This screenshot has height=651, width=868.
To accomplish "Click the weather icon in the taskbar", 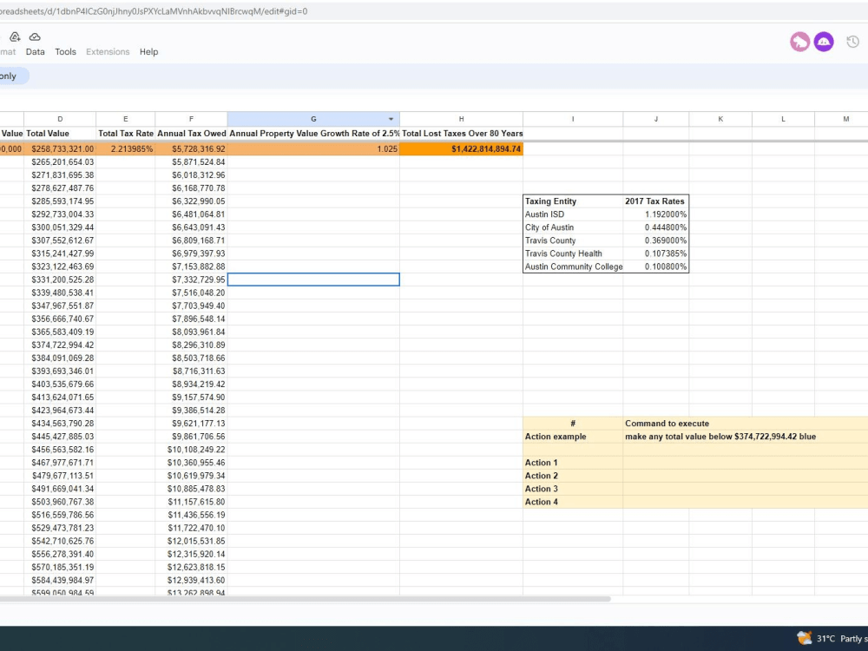I will (x=803, y=637).
